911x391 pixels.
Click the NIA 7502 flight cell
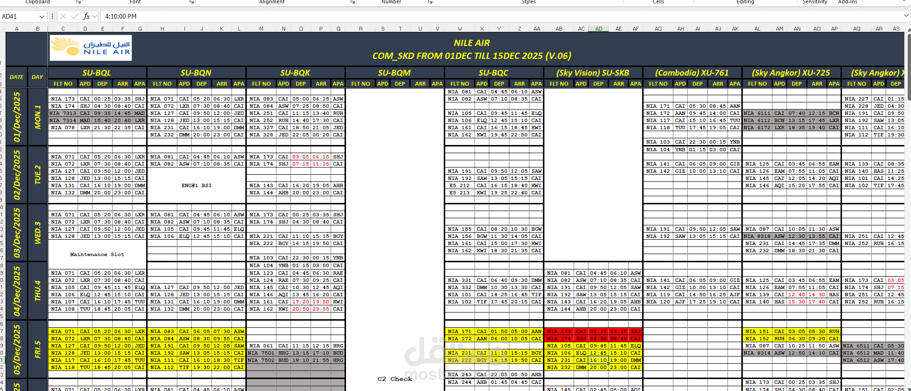tap(261, 360)
